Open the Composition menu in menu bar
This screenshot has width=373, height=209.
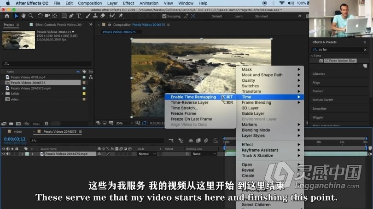coord(90,3)
